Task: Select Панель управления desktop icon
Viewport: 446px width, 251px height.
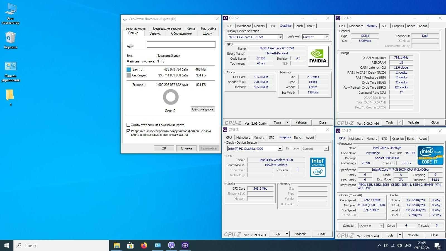Action: coord(10,71)
